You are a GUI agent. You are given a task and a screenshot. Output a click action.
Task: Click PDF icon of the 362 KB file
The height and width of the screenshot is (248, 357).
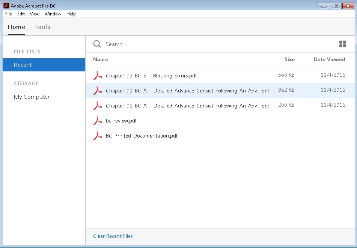pos(98,91)
